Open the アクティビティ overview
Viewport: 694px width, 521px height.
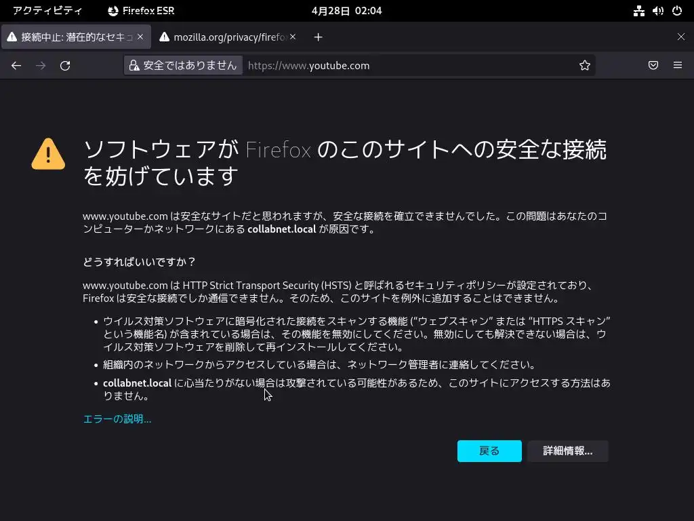[x=47, y=11]
